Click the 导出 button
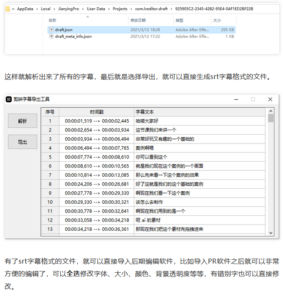The image size is (283, 296). point(22,142)
